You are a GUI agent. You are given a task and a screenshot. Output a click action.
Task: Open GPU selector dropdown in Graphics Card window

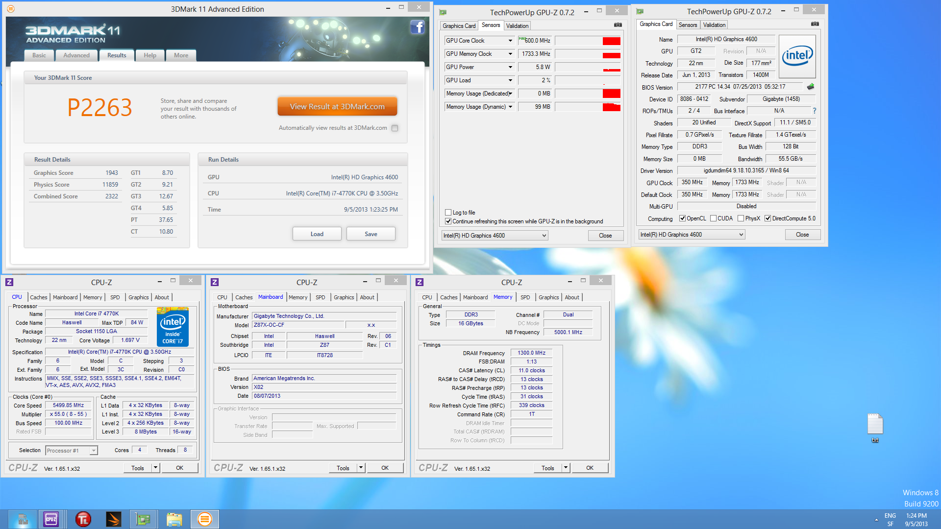pos(692,235)
